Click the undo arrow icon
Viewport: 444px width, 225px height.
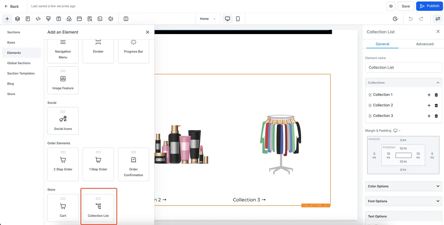click(411, 19)
